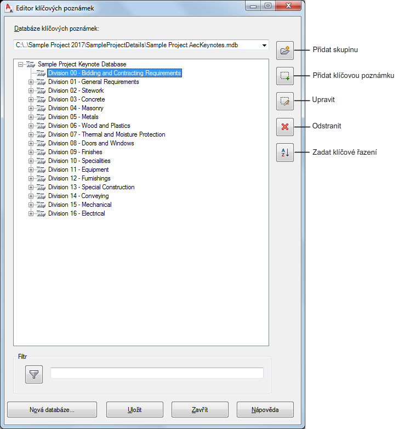Select Division 03 - Concrete label

77,99
